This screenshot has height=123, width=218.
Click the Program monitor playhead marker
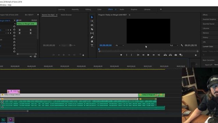[99, 49]
